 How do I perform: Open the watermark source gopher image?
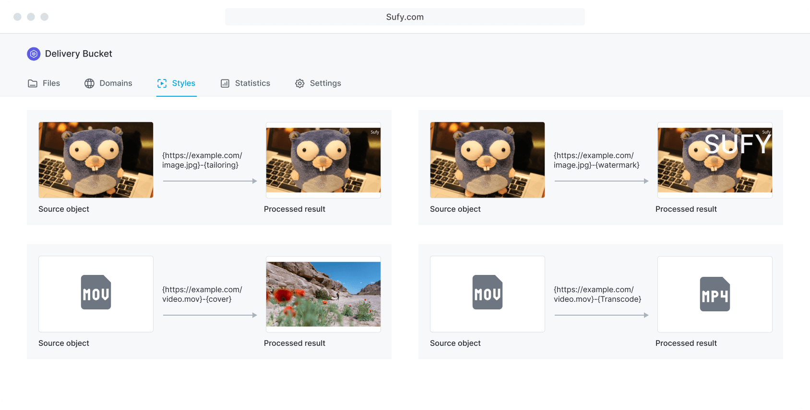pyautogui.click(x=488, y=160)
